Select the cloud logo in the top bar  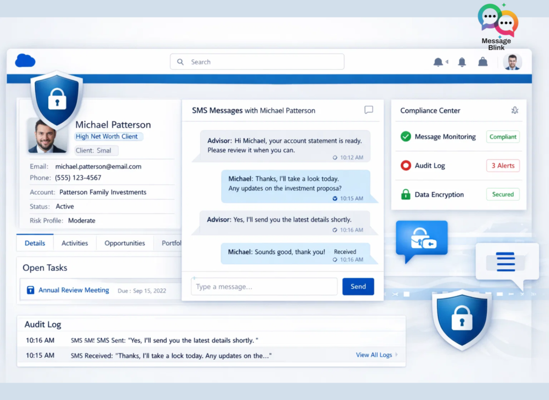[x=25, y=61]
